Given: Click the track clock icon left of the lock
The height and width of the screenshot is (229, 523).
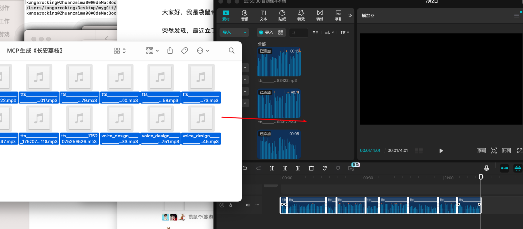Looking at the screenshot, I should pos(222,205).
